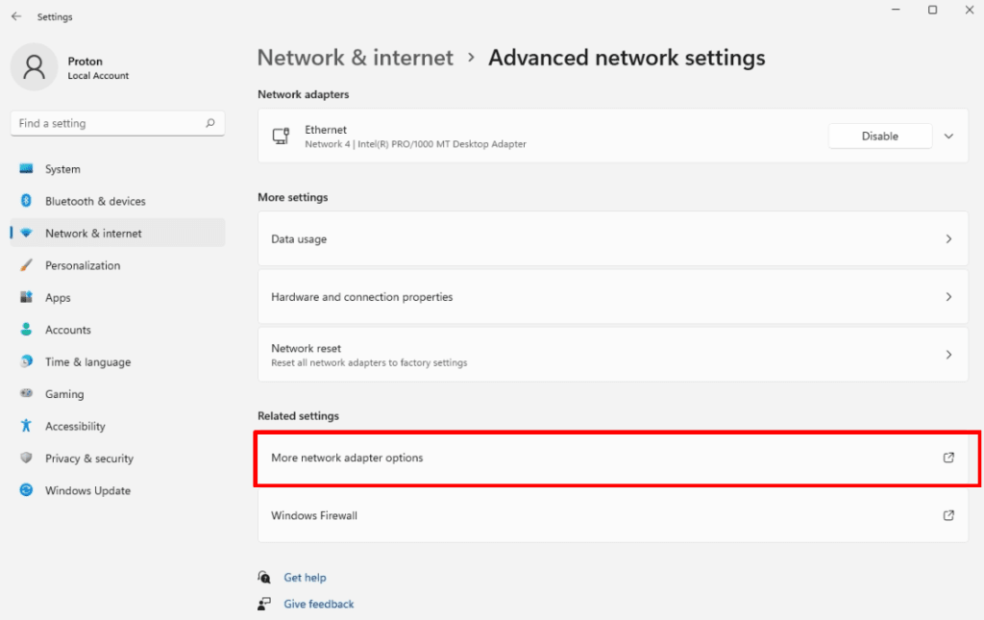Click the back arrow icon
Screen dimensions: 984x620
coord(16,16)
